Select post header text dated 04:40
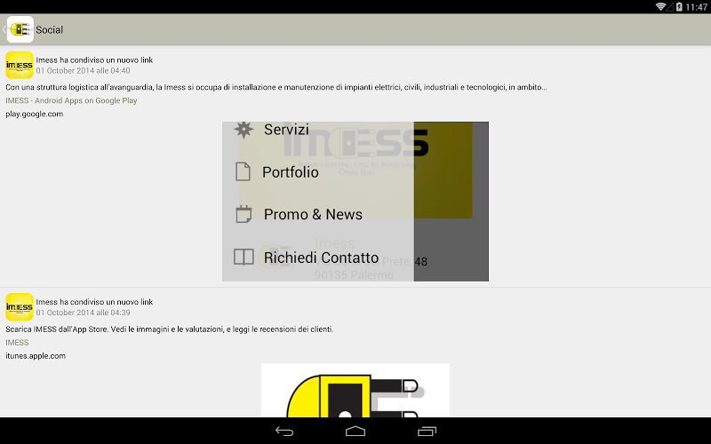The image size is (711, 444). [x=94, y=59]
